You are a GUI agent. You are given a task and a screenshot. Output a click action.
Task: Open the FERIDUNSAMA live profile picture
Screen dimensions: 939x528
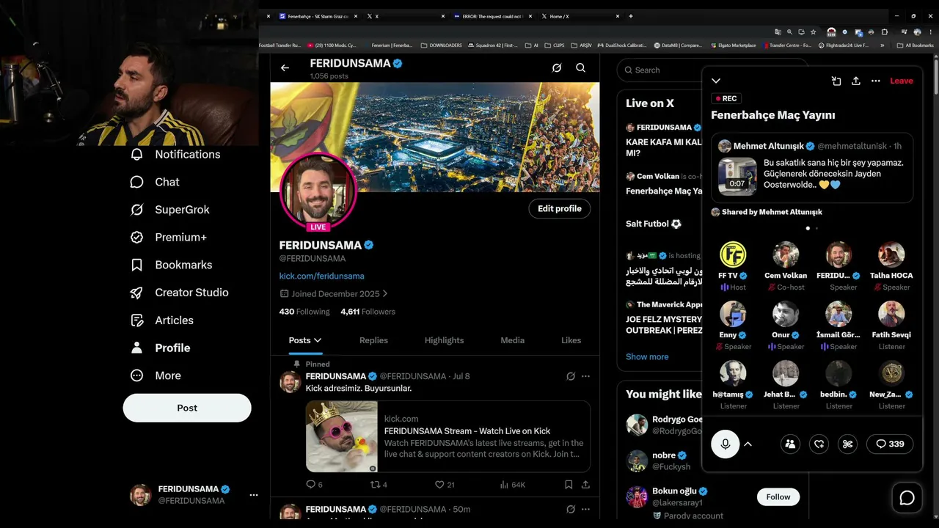(x=318, y=191)
